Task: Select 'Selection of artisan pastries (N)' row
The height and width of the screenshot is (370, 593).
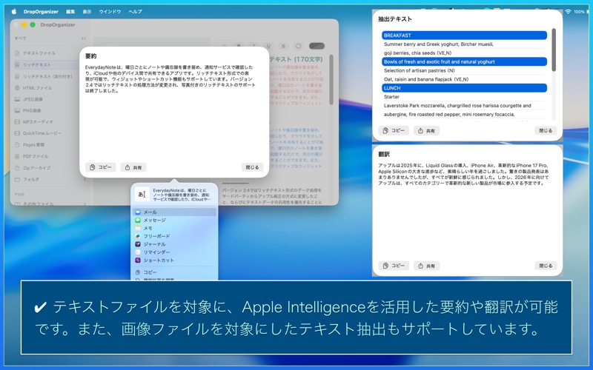Action: [464, 70]
